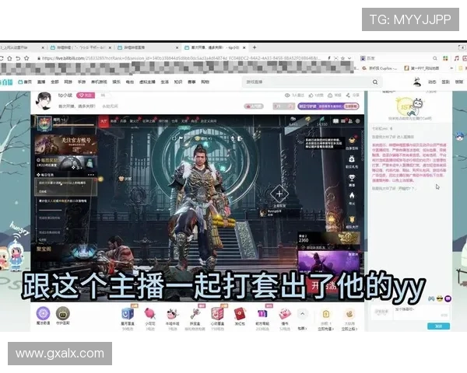Open the 网游 nav category

(68, 82)
